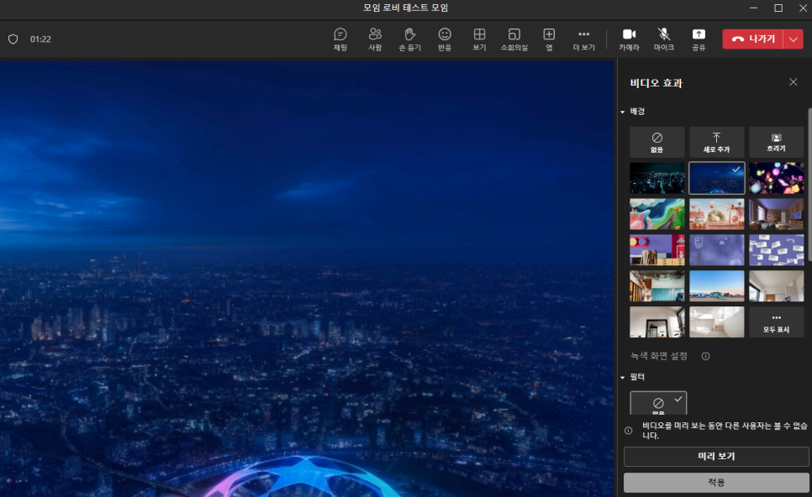Choose the colorful bokeh lights background

pos(776,178)
